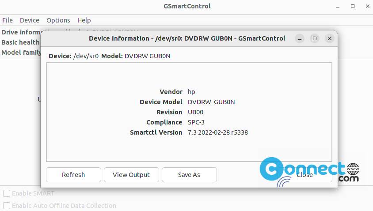Click the View Output button
373x211 pixels.
tap(131, 175)
